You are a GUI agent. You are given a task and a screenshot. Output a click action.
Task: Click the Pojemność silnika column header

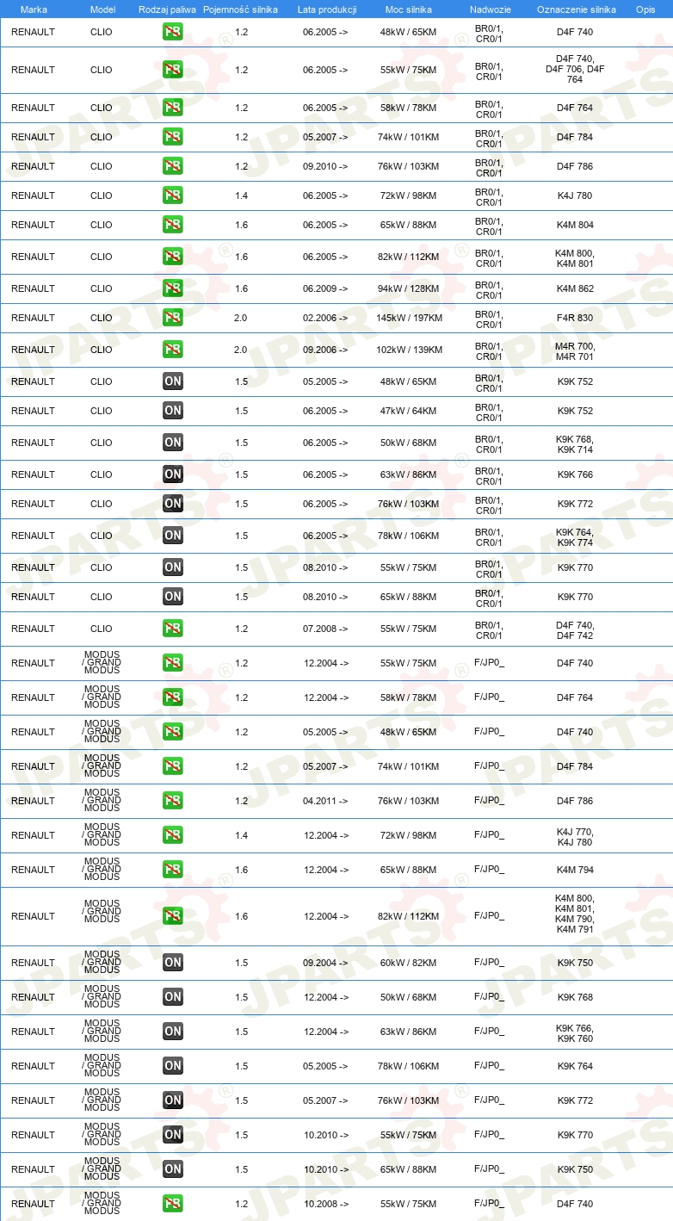point(240,9)
